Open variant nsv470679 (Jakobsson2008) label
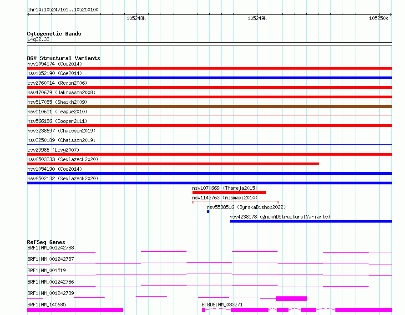405x315 pixels. (61, 92)
